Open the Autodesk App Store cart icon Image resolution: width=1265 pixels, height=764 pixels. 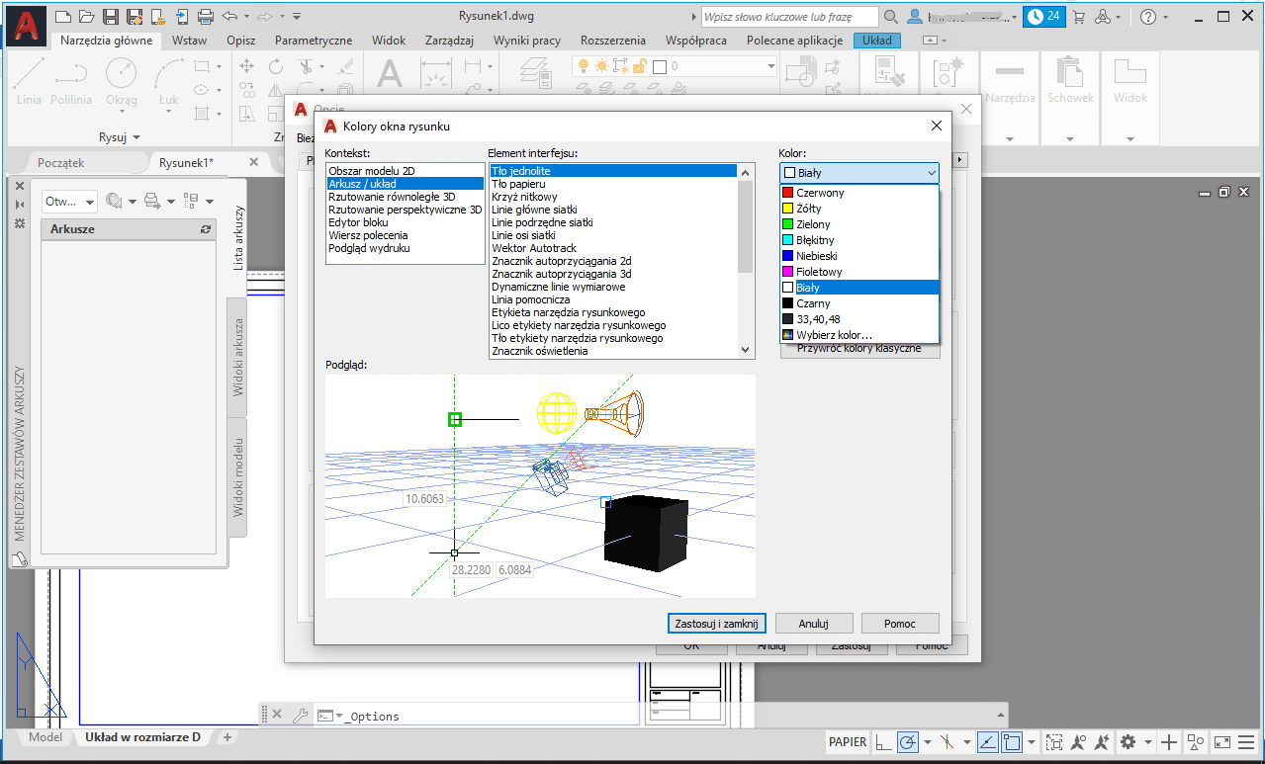pos(1078,17)
